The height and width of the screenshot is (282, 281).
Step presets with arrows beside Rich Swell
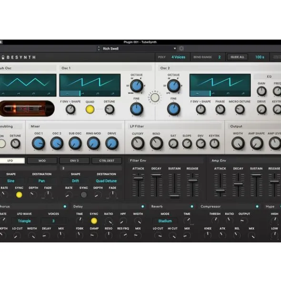pyautogui.click(x=99, y=49)
